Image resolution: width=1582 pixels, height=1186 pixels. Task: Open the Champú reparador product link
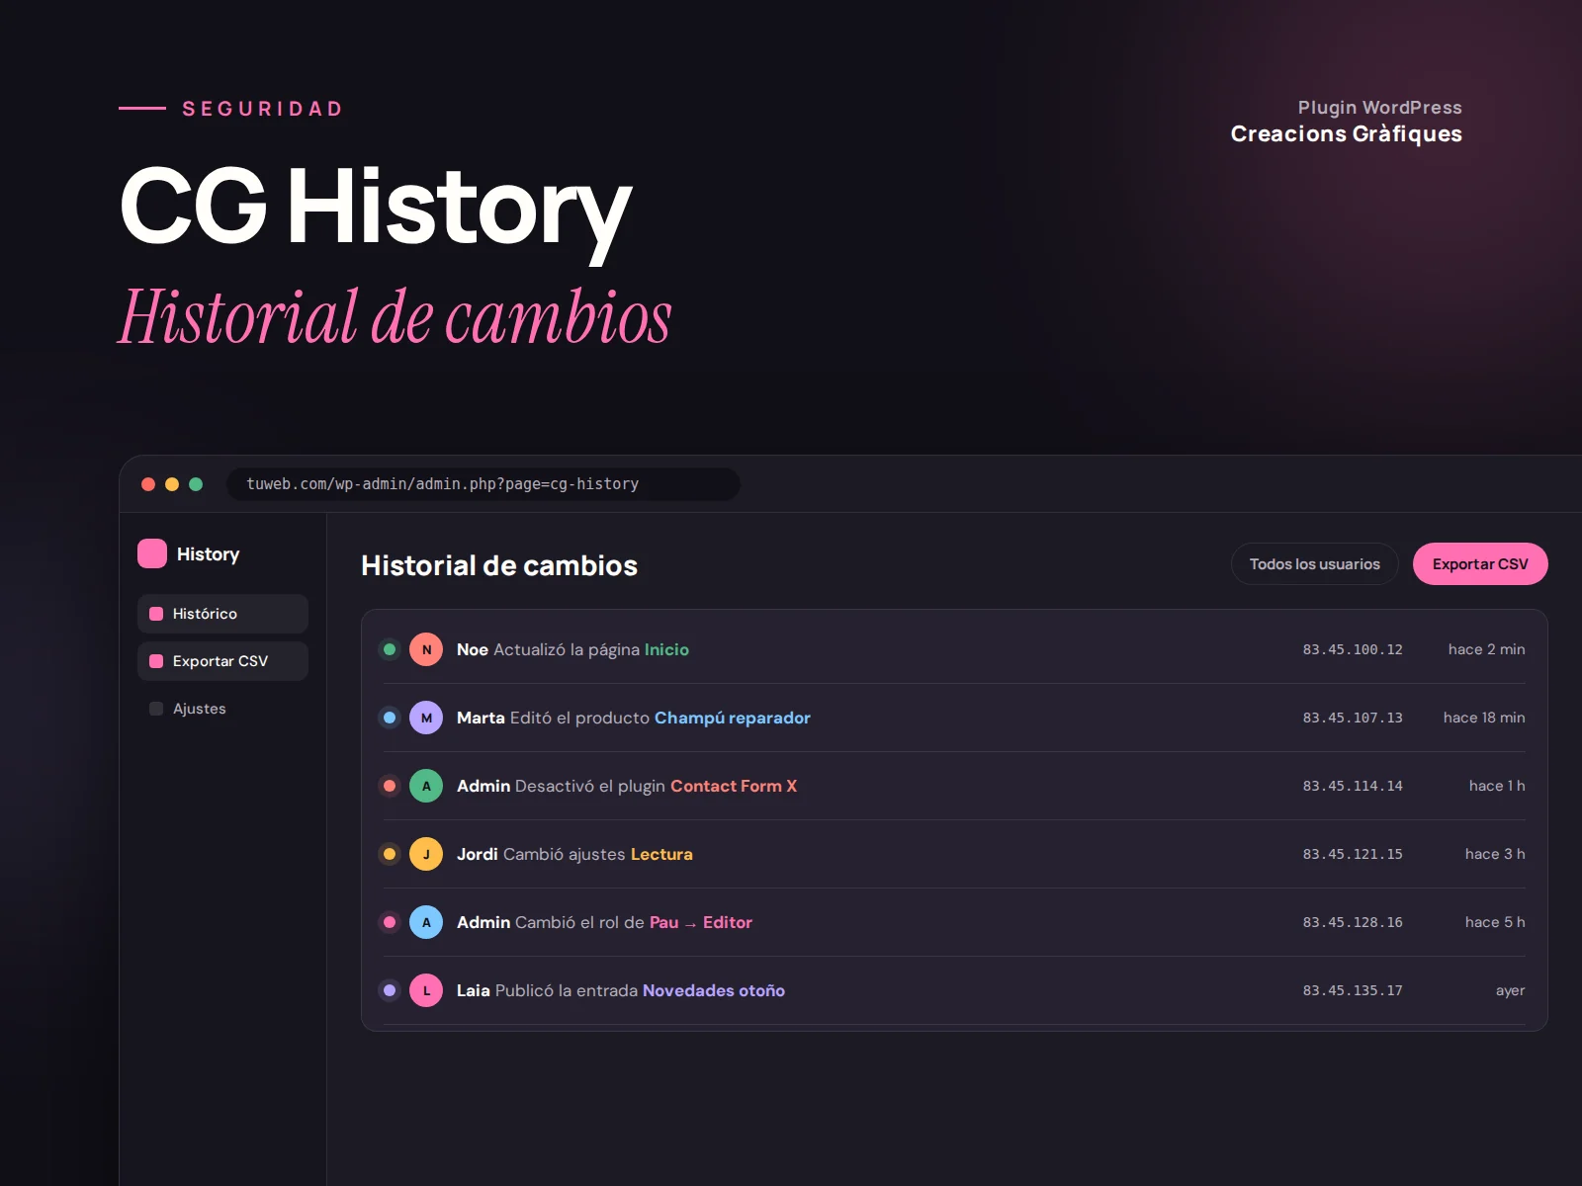click(733, 718)
